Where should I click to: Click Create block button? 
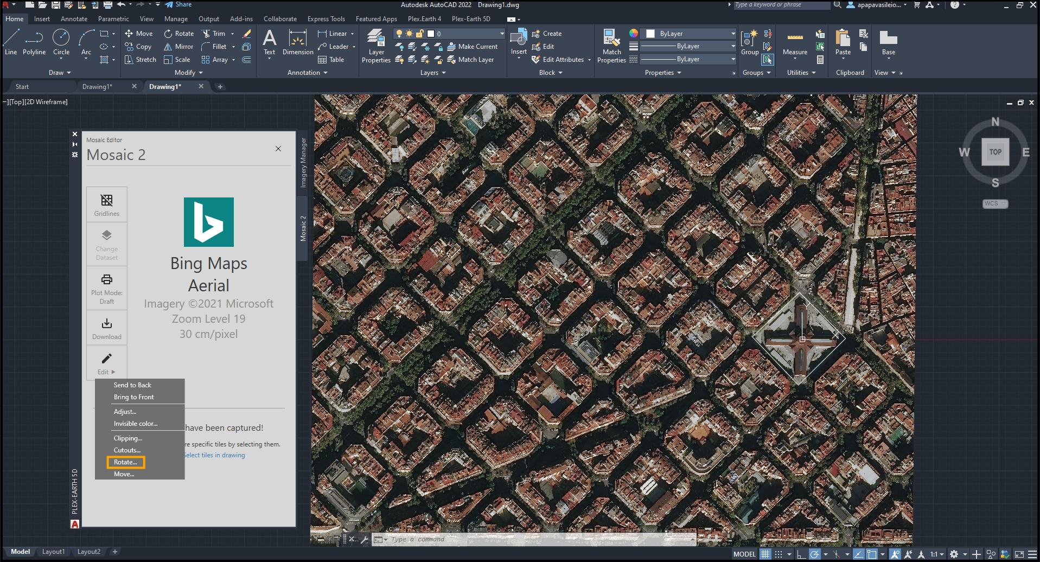click(547, 34)
